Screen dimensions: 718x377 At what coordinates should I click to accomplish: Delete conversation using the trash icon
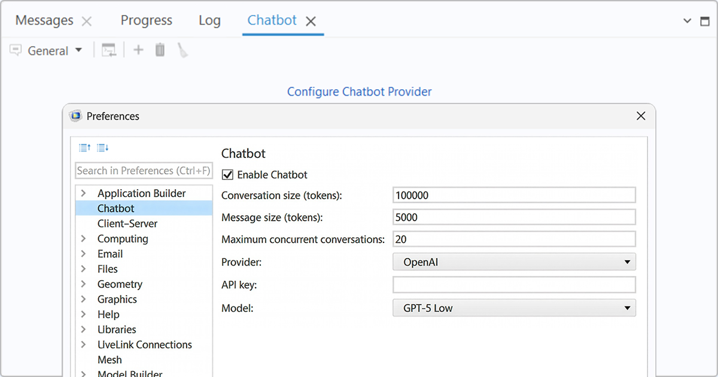160,50
